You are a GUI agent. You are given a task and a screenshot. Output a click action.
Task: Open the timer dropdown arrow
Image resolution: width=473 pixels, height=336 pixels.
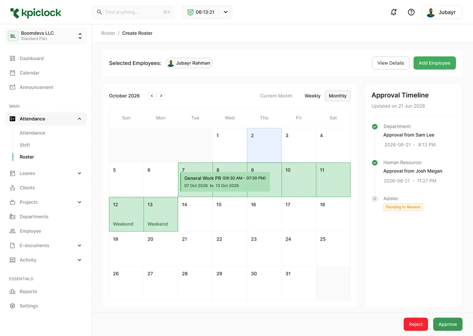point(225,12)
